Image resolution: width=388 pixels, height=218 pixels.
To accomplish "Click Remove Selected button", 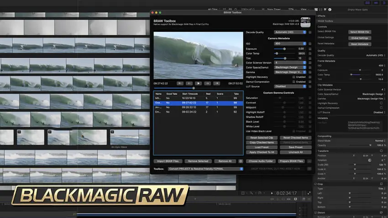I will [198, 161].
